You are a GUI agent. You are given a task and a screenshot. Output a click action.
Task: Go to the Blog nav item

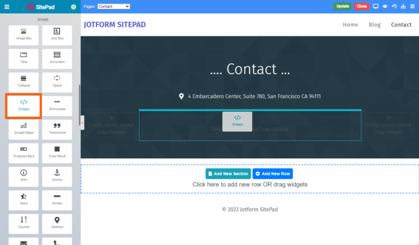[375, 24]
